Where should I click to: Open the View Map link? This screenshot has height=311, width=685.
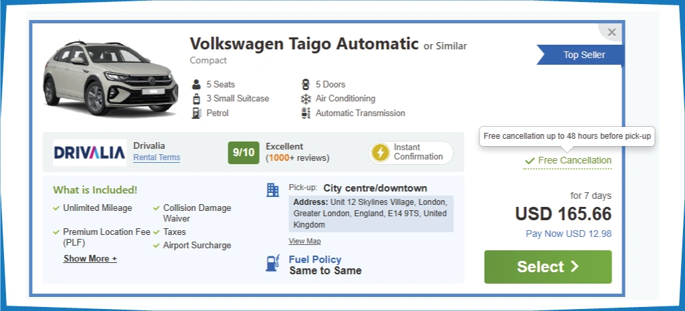[304, 242]
